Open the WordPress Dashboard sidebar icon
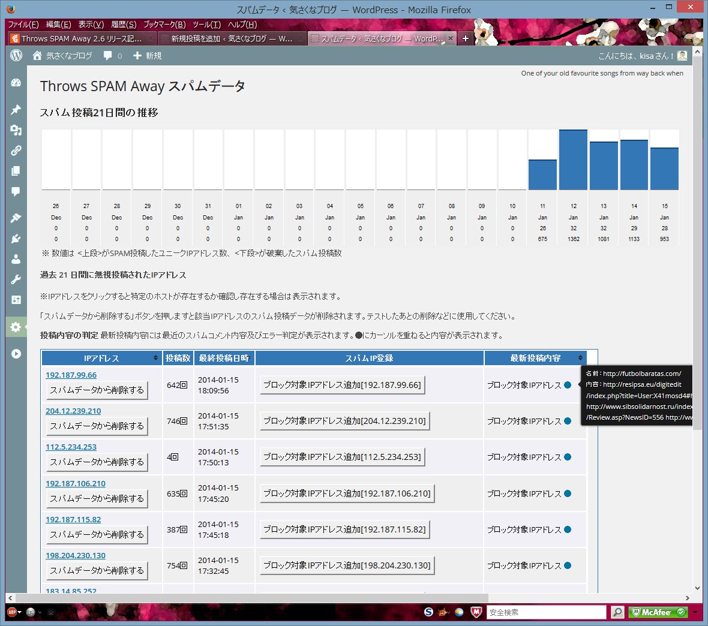 (x=16, y=83)
